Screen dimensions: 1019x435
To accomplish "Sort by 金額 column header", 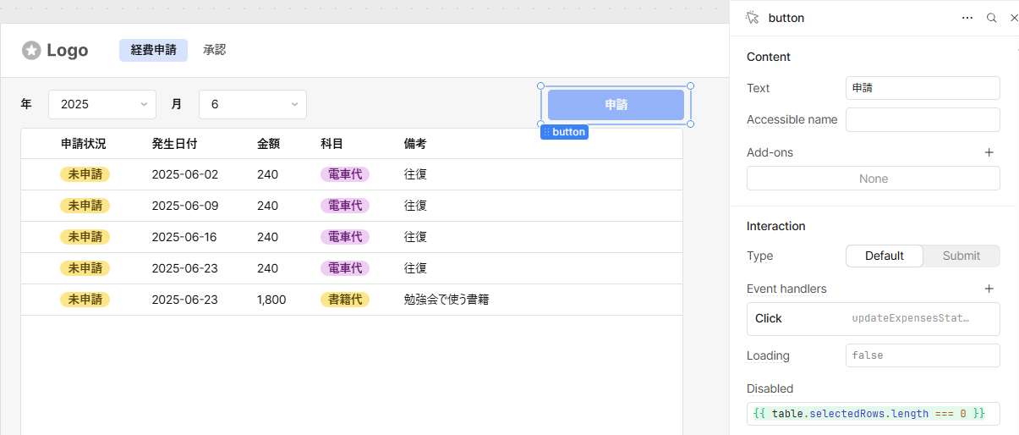I will point(268,144).
